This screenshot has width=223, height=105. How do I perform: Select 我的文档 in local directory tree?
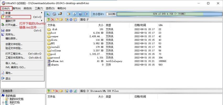tap(14, 102)
